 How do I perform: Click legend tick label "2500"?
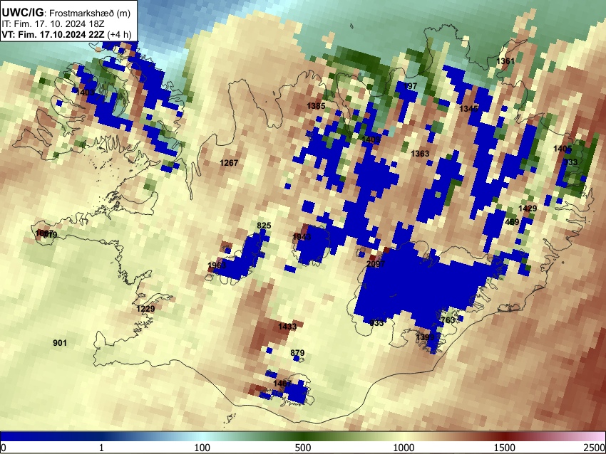(x=595, y=448)
